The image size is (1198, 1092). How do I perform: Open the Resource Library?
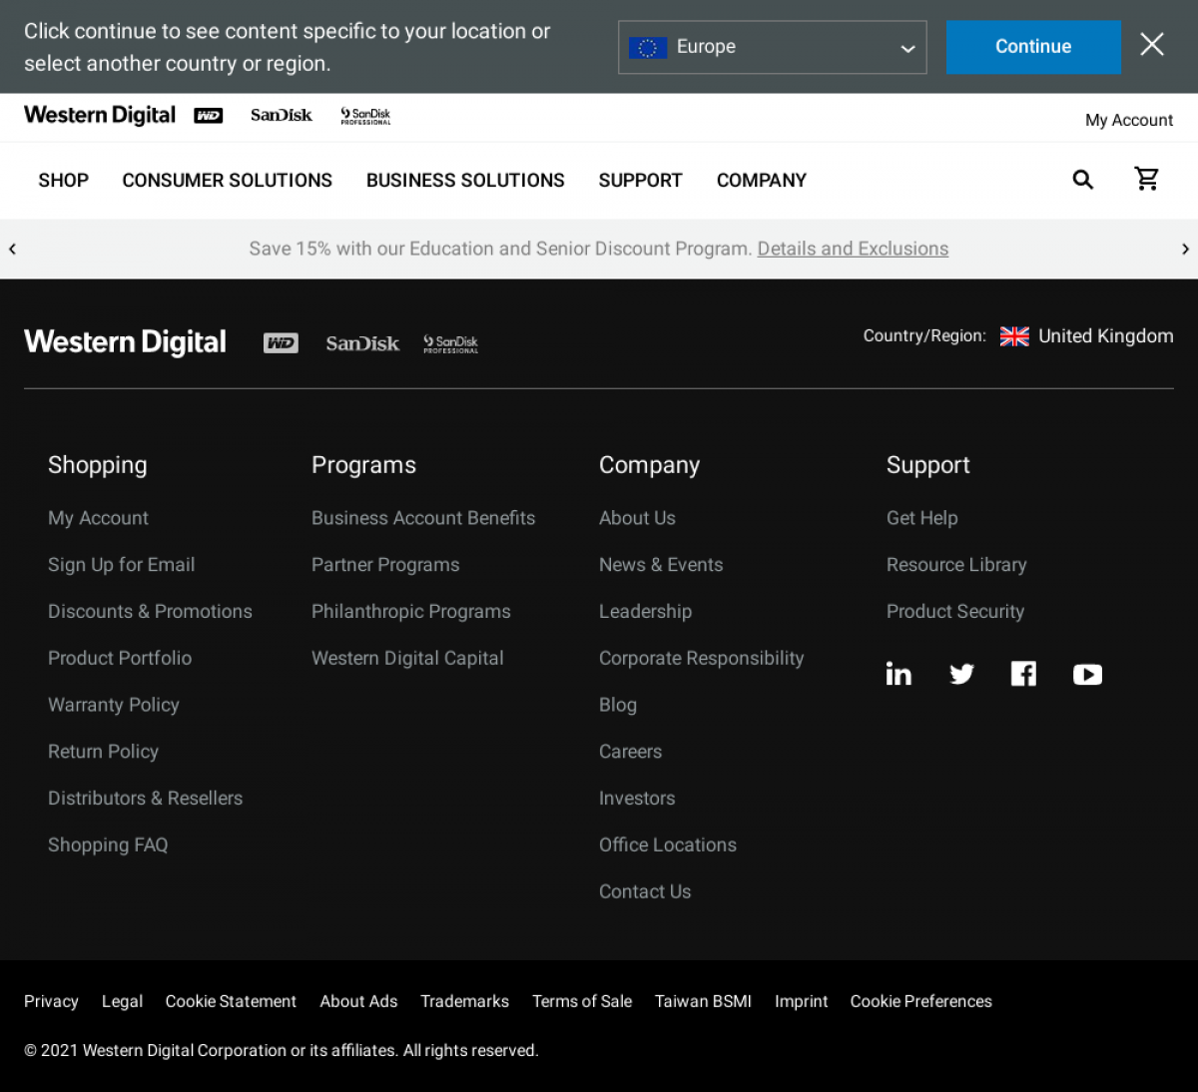pyautogui.click(x=956, y=565)
